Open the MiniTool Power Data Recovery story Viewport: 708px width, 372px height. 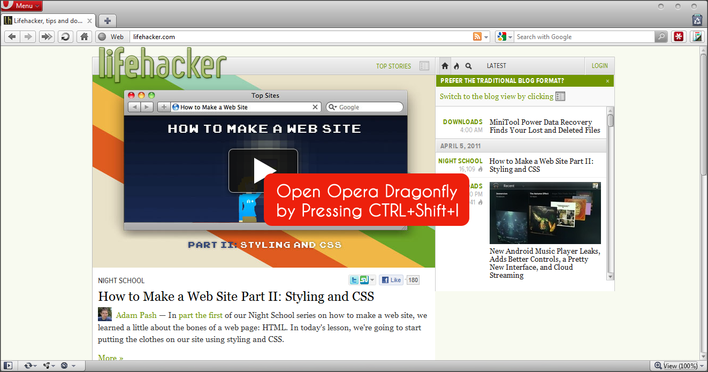coord(545,126)
